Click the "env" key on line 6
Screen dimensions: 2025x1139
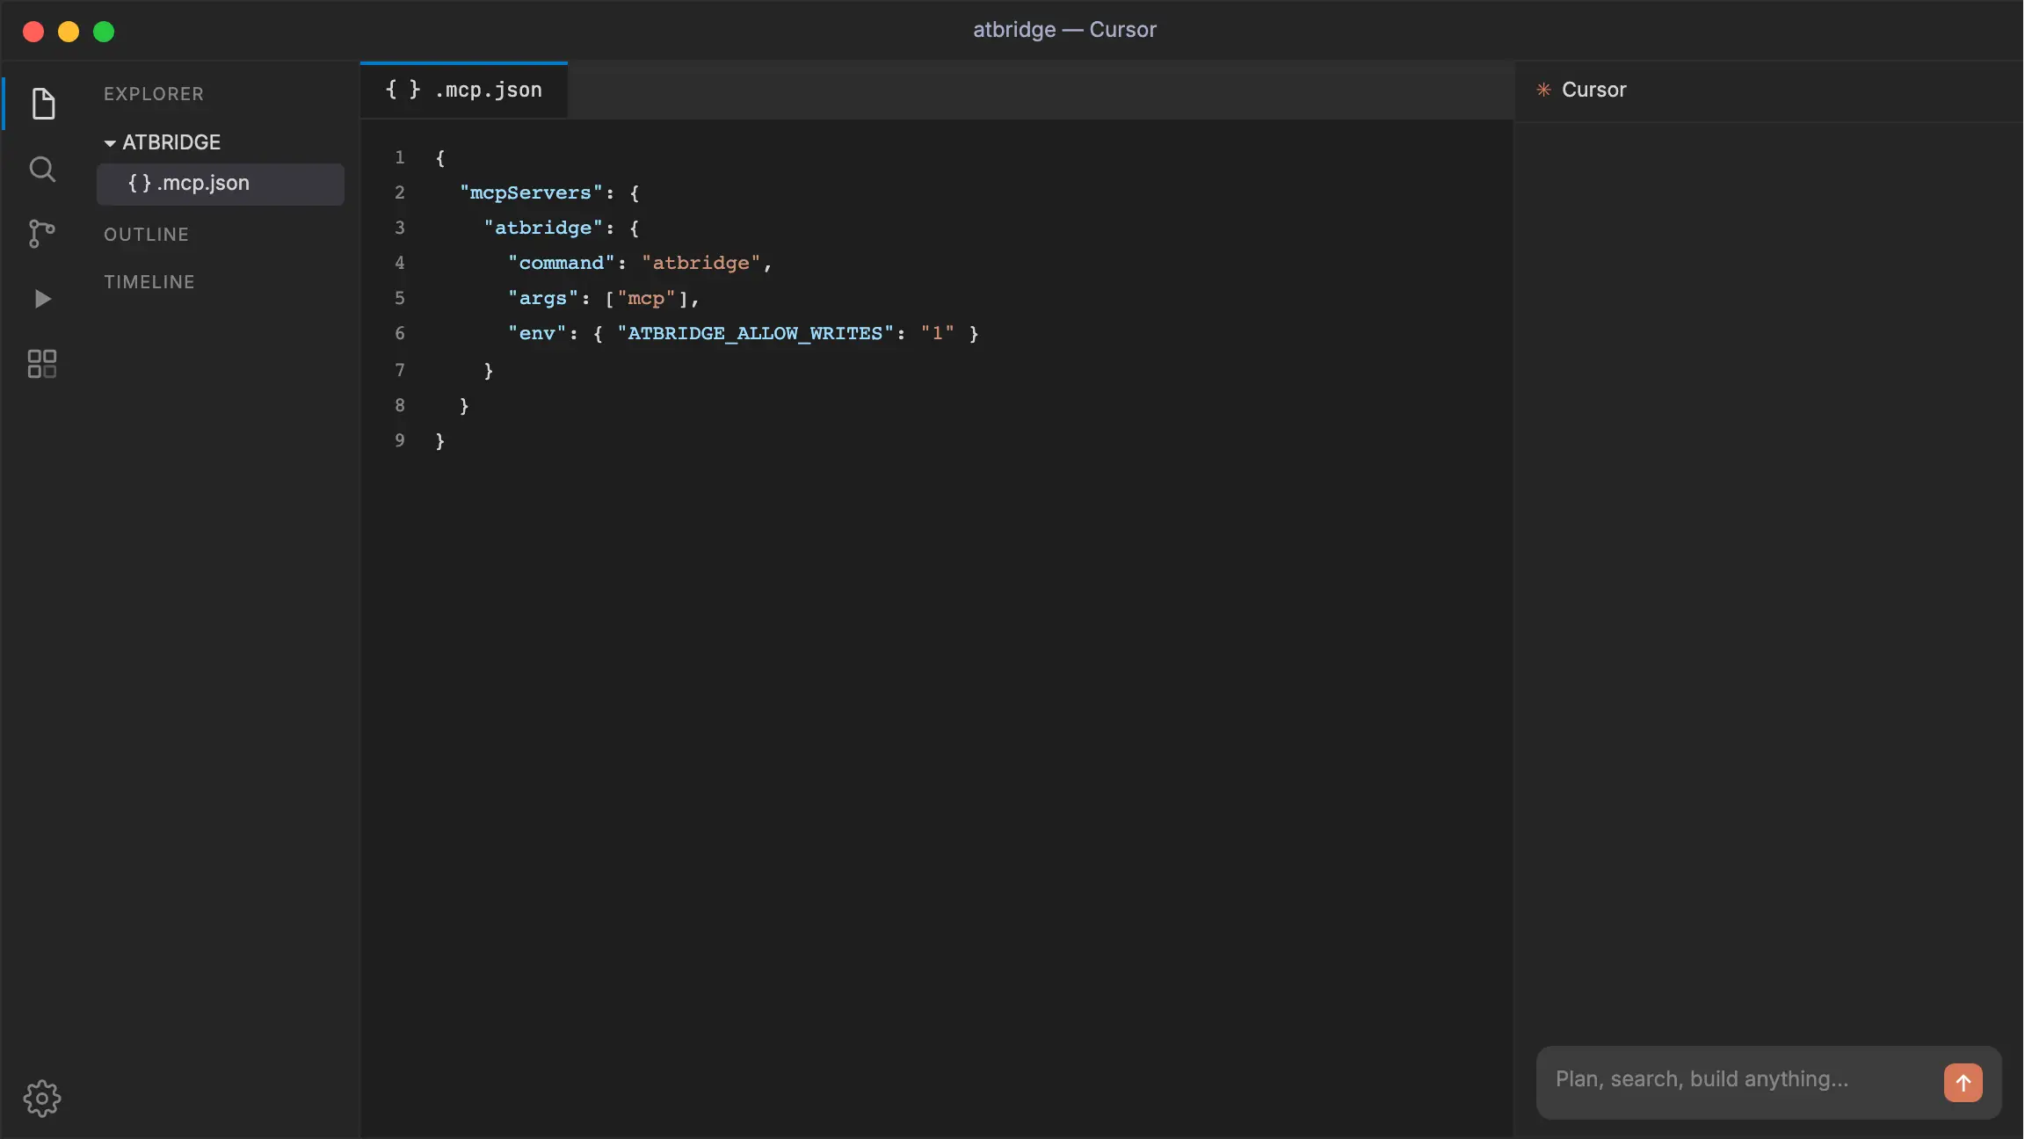537,334
